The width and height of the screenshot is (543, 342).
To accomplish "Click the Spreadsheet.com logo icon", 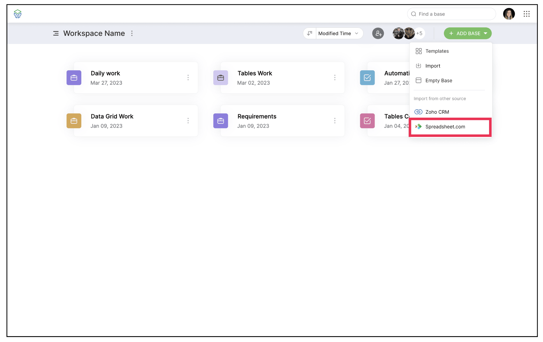I will point(419,127).
